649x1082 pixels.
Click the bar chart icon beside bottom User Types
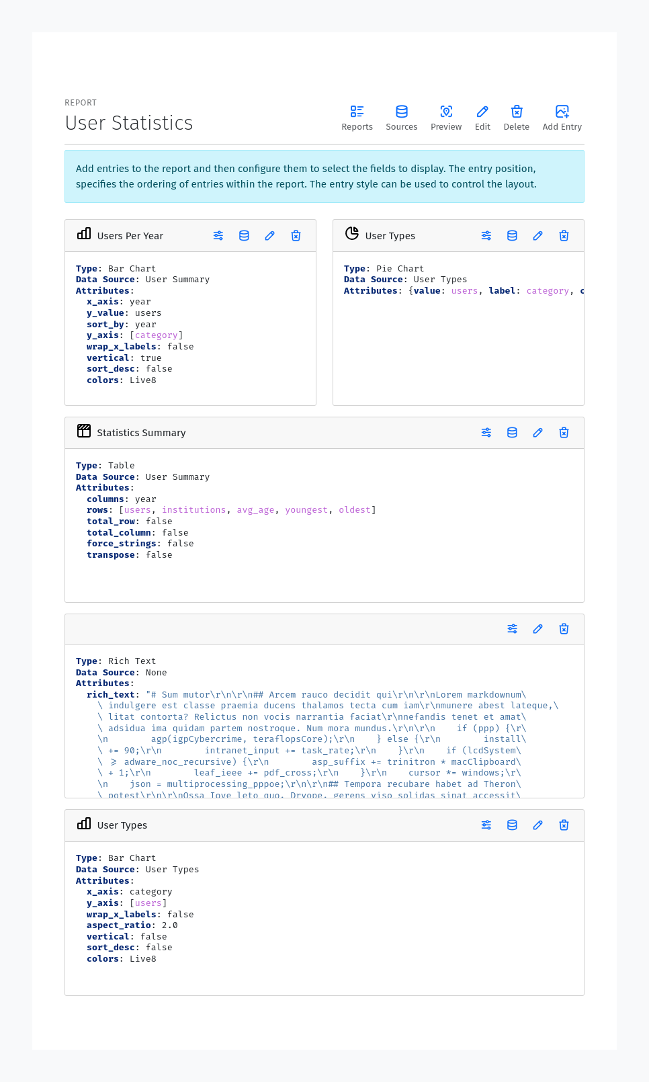click(x=84, y=823)
